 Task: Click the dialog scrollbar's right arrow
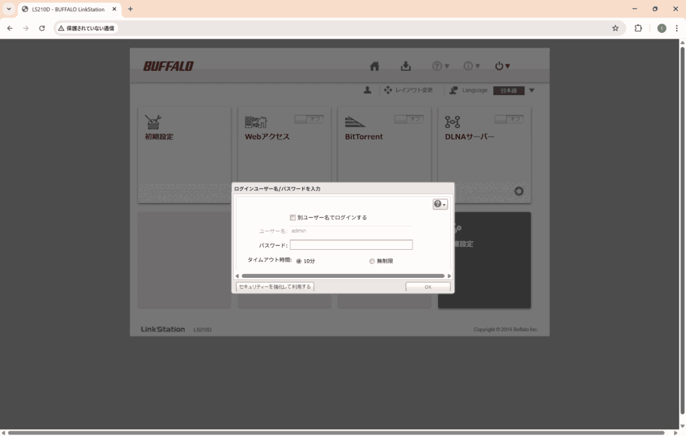[449, 276]
